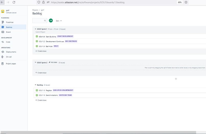Screen dimensions: 206x134
Task: Click Add dates for Sprint 2
Action: pyautogui.click(x=53, y=62)
